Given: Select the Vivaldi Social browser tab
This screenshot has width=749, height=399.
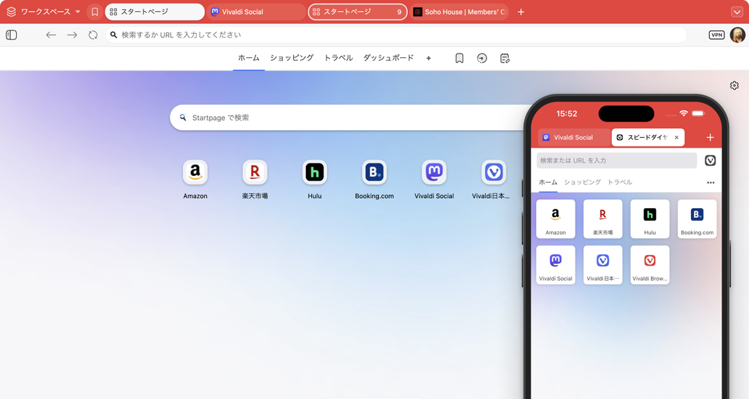Looking at the screenshot, I should click(x=256, y=12).
